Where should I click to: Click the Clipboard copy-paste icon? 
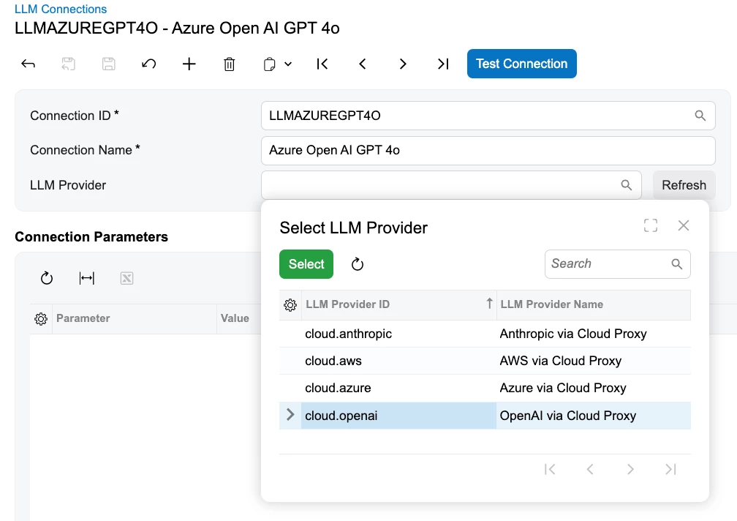click(x=269, y=64)
